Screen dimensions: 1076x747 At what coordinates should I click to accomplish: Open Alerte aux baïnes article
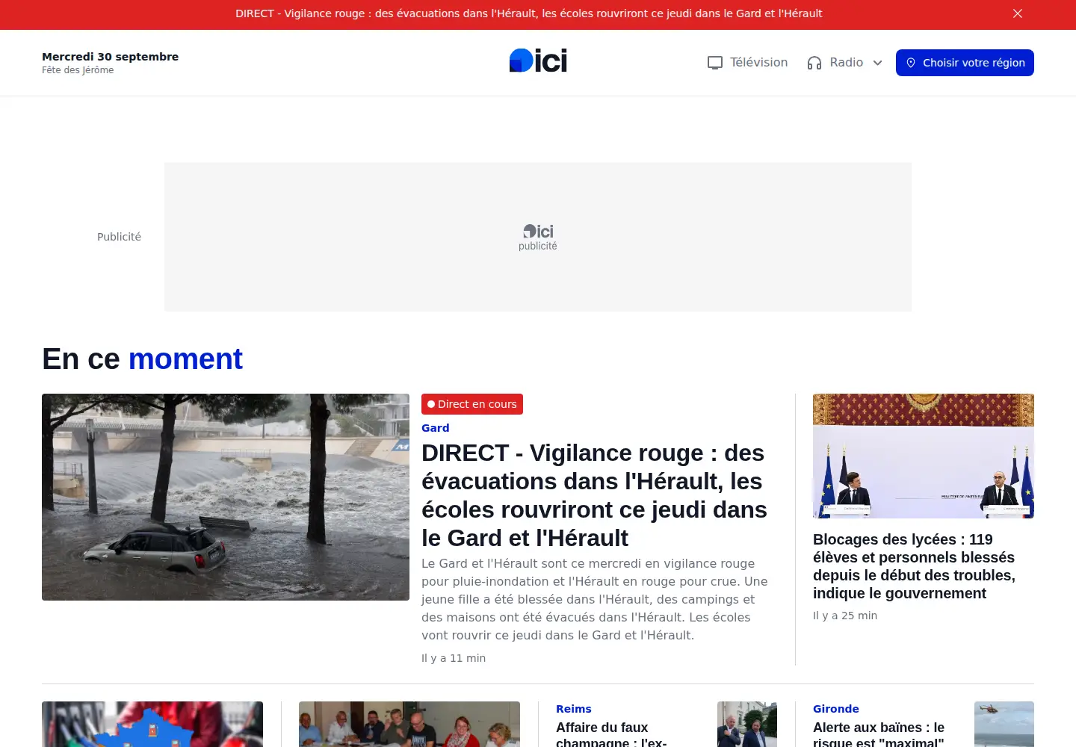tap(879, 734)
